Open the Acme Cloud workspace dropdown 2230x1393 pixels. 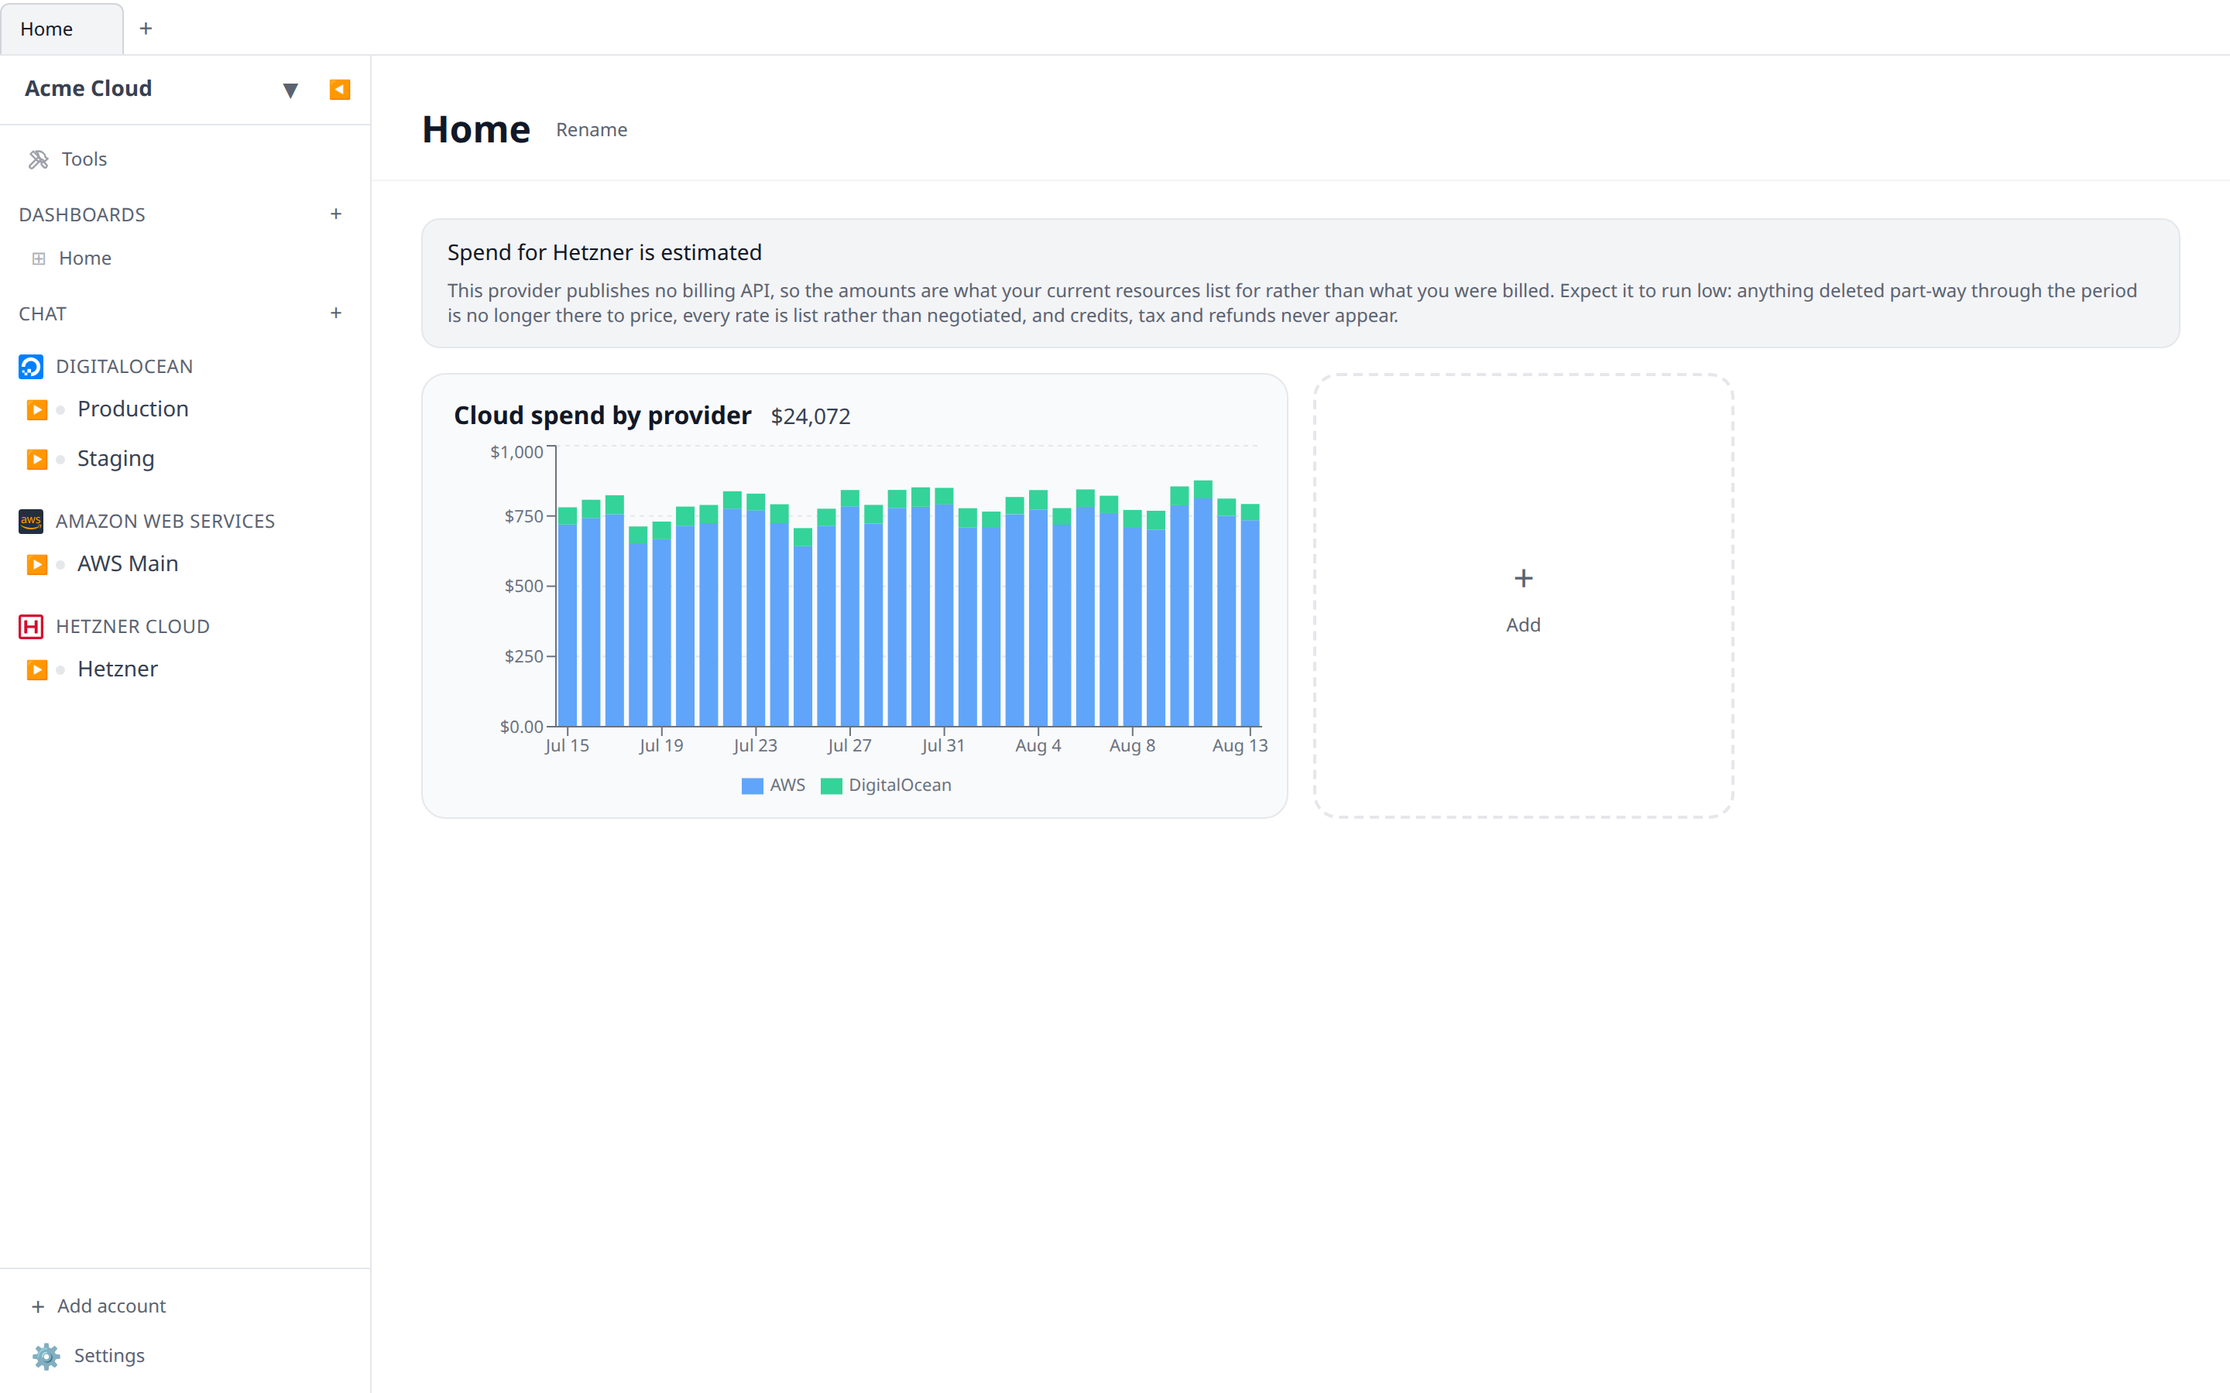290,89
